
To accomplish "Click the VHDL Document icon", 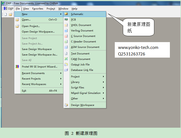I will (x=66, y=25).
